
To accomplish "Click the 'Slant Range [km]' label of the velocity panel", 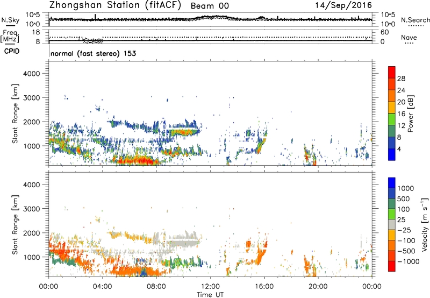I will [15, 225].
